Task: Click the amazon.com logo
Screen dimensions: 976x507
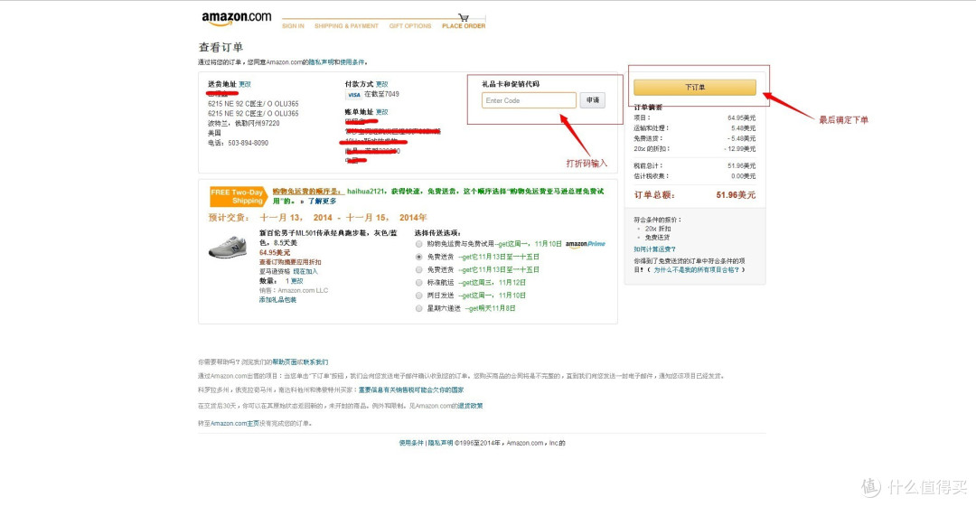Action: point(237,18)
